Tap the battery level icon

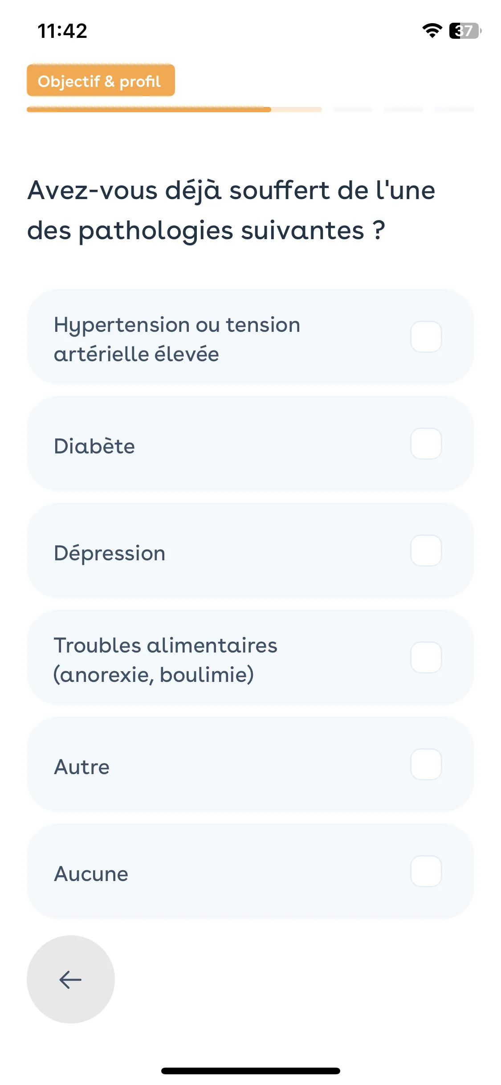click(x=465, y=31)
